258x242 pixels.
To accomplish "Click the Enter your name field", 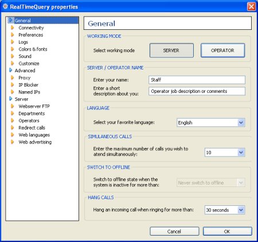I will pyautogui.click(x=197, y=80).
